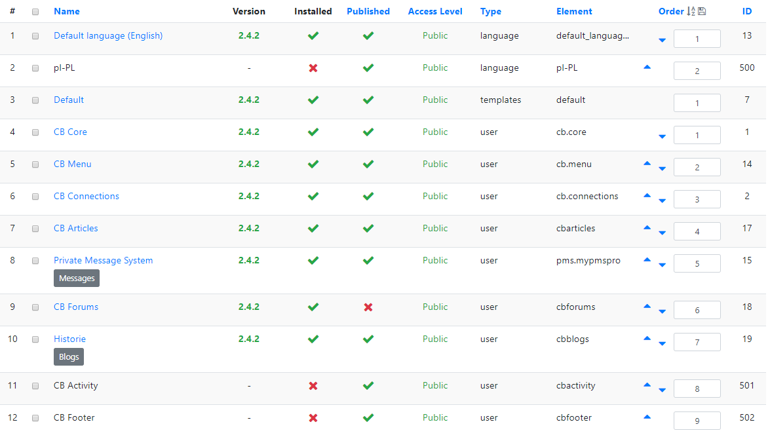Viewport: 770px width, 439px height.
Task: Publish the CB Forums plugin
Action: click(x=368, y=307)
